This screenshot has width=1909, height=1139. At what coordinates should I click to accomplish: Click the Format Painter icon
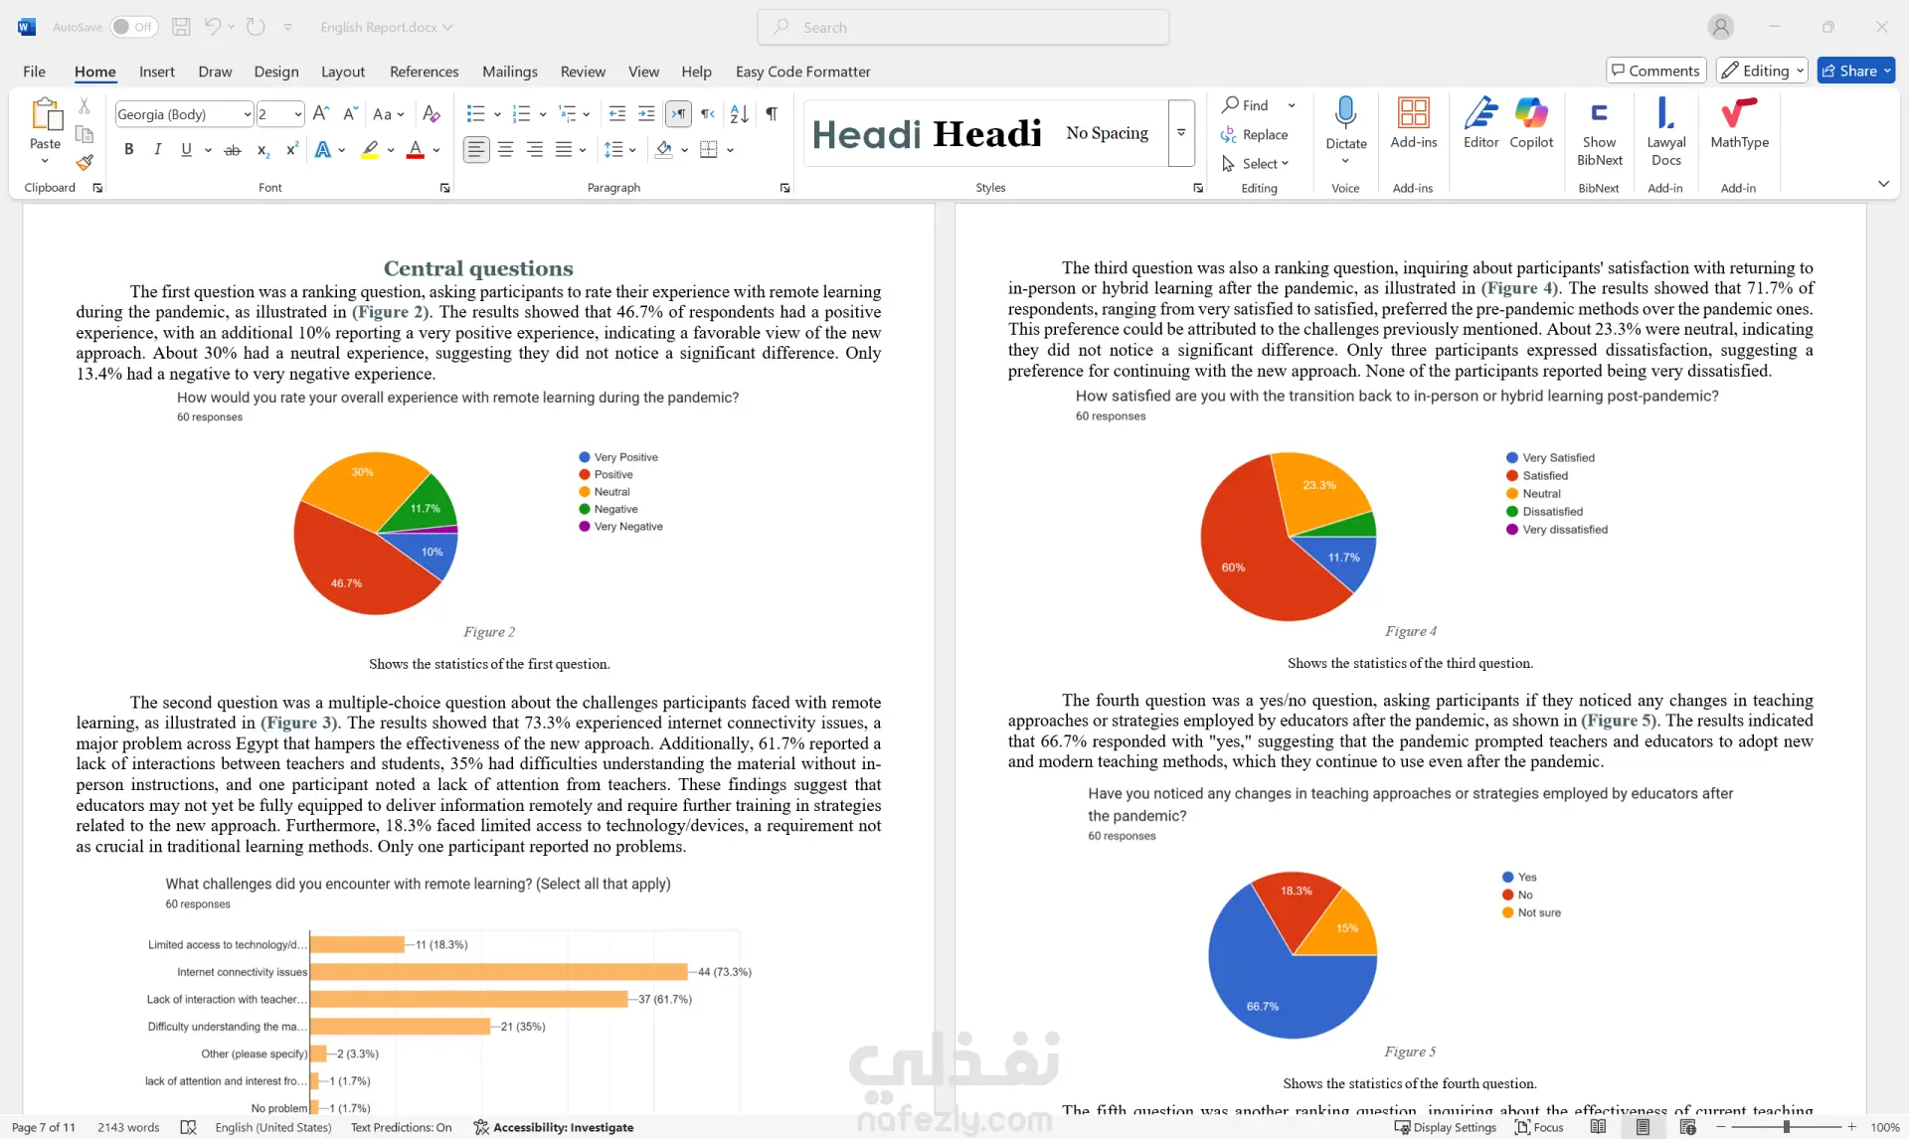click(x=85, y=162)
